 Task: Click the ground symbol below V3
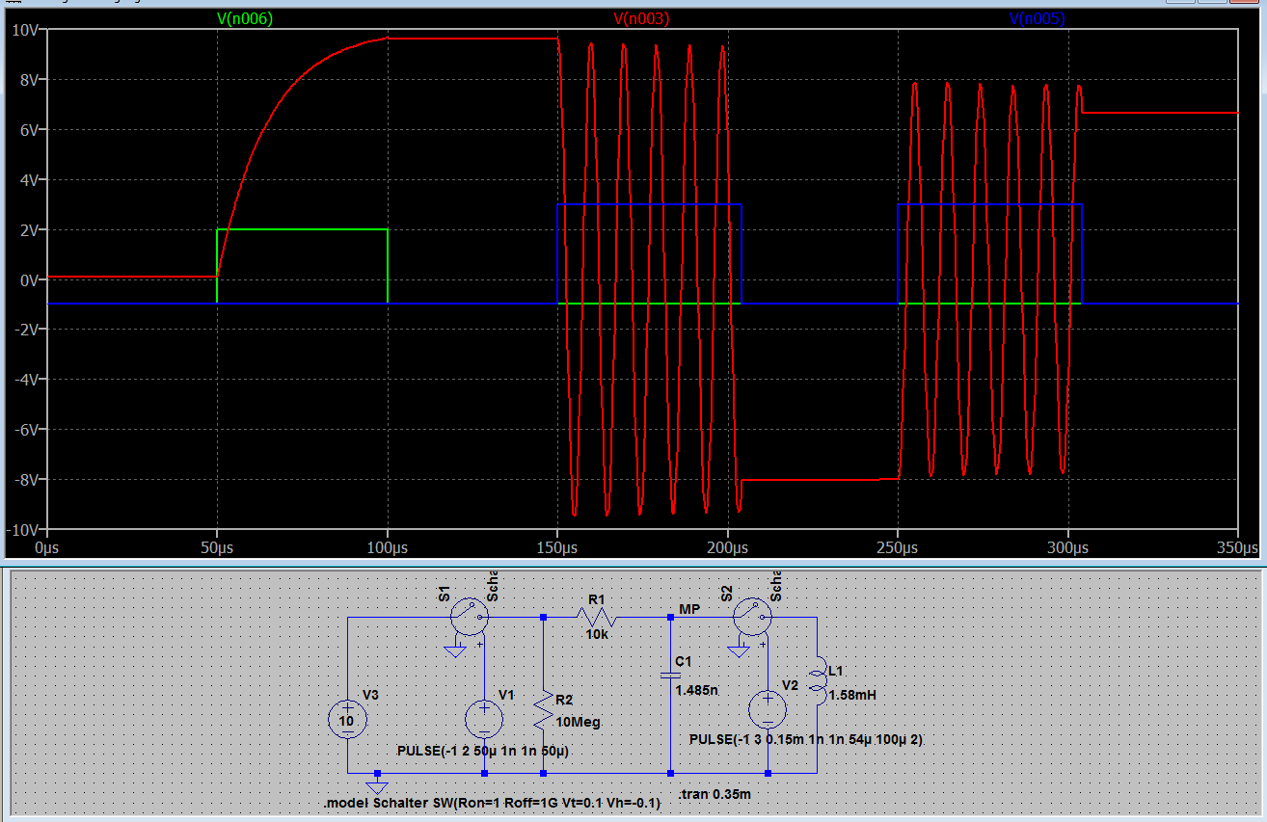(378, 786)
